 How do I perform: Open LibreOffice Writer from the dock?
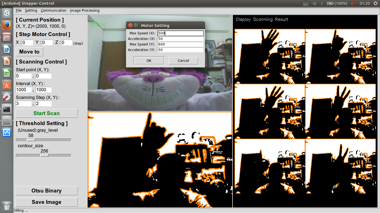(7, 50)
